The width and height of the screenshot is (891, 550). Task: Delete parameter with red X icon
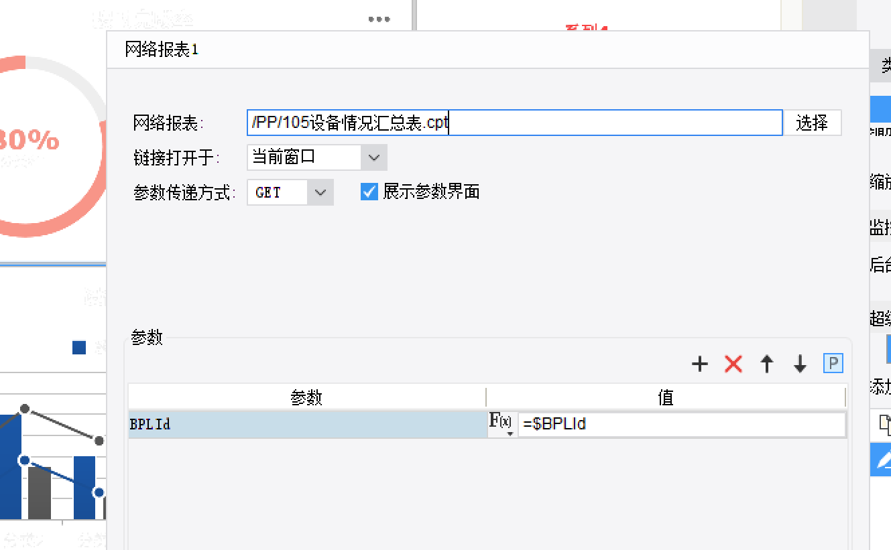pyautogui.click(x=733, y=364)
